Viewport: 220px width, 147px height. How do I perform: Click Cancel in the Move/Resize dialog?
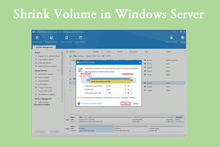[x=135, y=104]
